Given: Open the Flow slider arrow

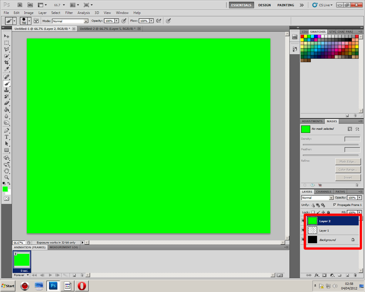Looking at the screenshot, I should (x=151, y=21).
